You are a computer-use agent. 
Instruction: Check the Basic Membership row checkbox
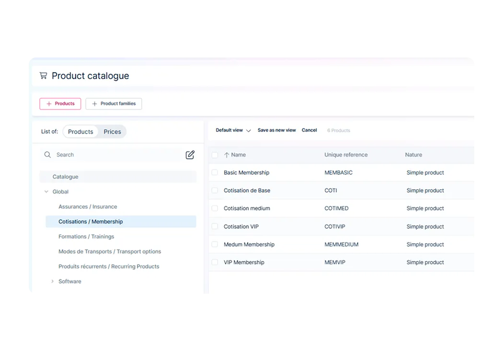coord(215,172)
